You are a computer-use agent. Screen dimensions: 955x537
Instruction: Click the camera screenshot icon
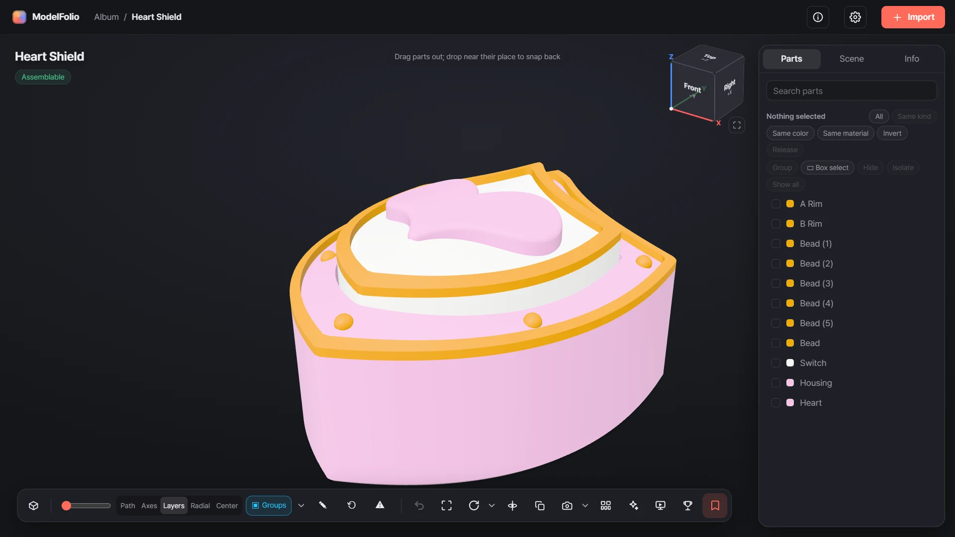[567, 506]
